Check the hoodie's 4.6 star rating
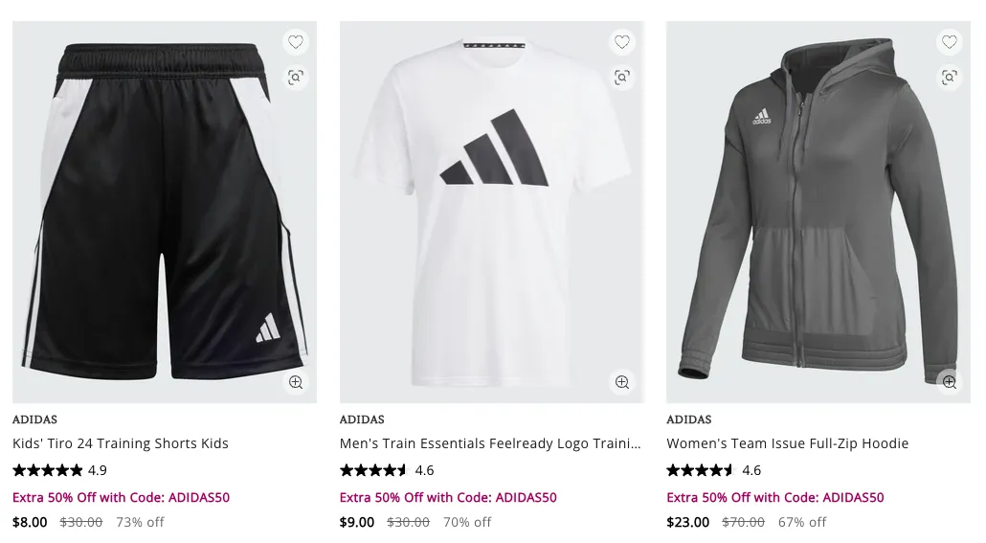This screenshot has width=986, height=543. click(713, 470)
